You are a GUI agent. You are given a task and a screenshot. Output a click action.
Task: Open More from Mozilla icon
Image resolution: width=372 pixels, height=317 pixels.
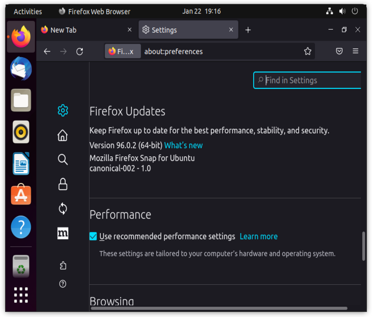[63, 233]
